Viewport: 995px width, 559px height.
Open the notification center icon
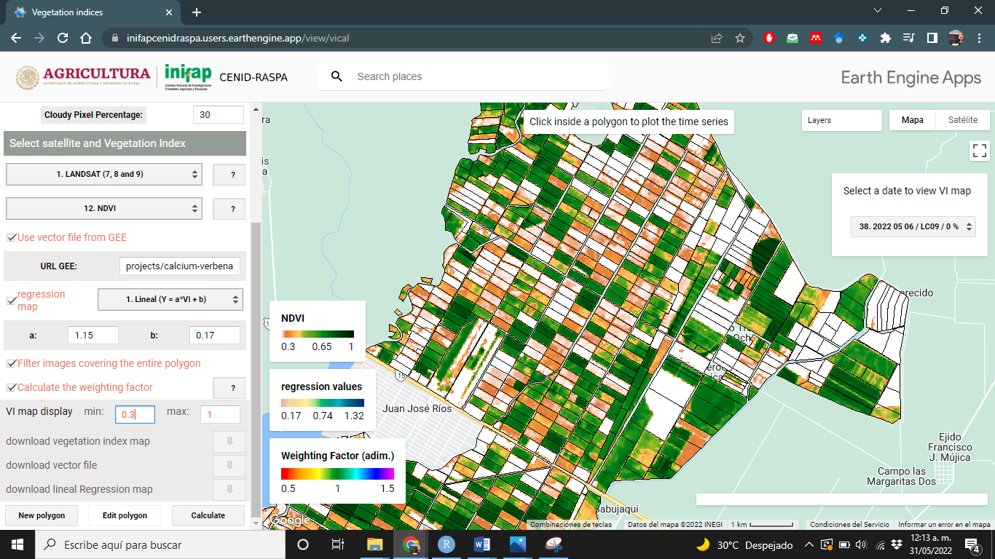(973, 544)
